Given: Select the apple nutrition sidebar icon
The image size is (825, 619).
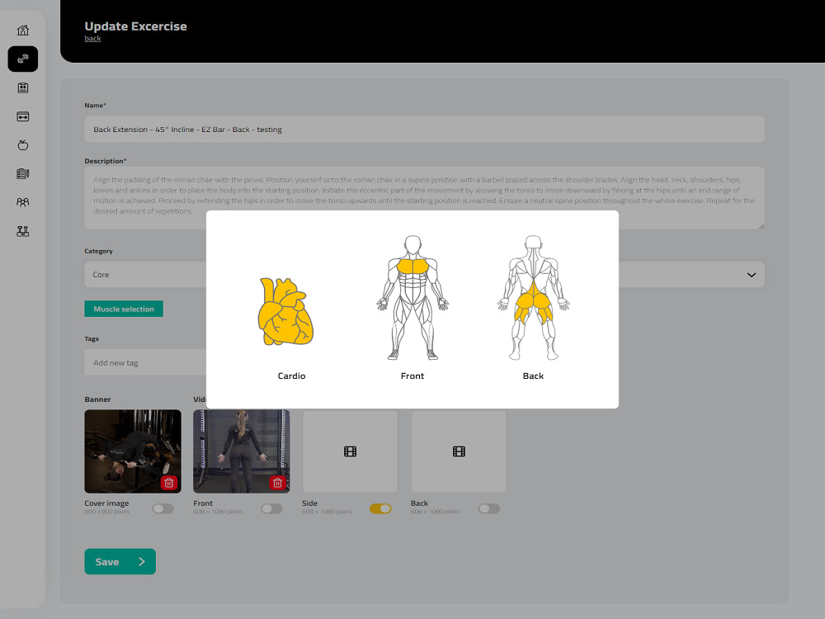Looking at the screenshot, I should point(22,145).
